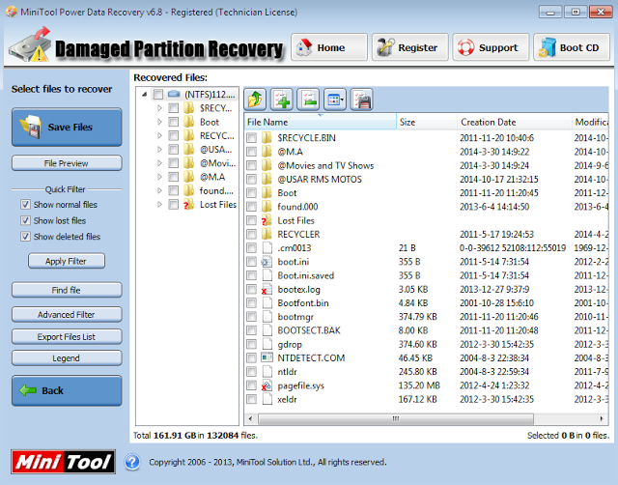Check the box for pagefile.sys
This screenshot has height=485, width=618.
click(x=251, y=385)
